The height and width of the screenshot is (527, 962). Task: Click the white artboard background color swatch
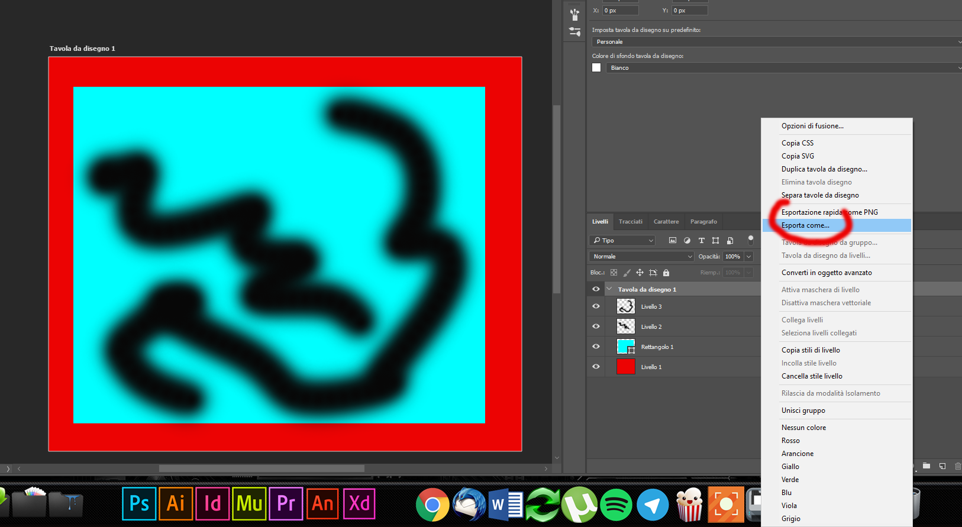tap(596, 67)
